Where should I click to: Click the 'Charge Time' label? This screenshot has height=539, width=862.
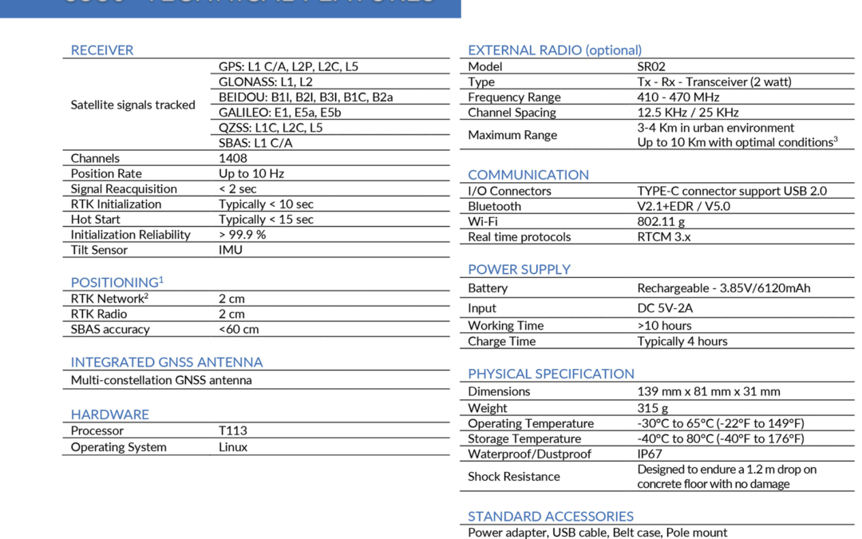pyautogui.click(x=501, y=342)
